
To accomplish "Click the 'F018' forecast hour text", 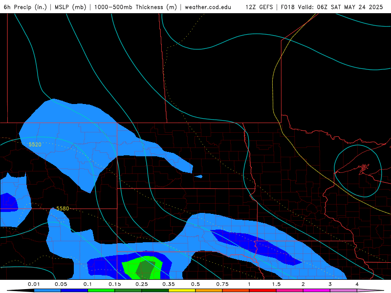I will pyautogui.click(x=288, y=7).
